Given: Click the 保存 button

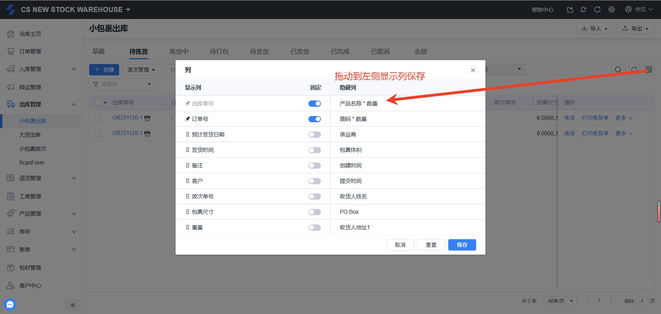Looking at the screenshot, I should (x=462, y=245).
